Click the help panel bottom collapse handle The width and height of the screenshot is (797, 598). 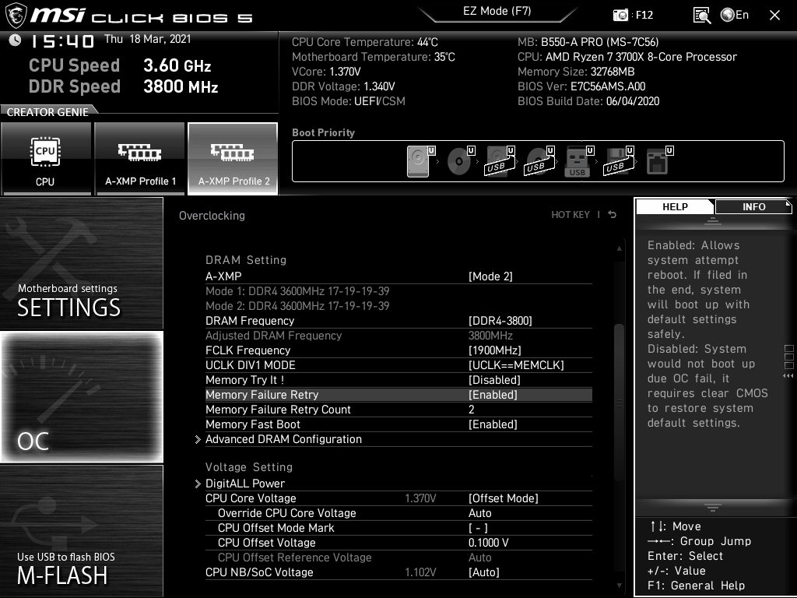713,508
